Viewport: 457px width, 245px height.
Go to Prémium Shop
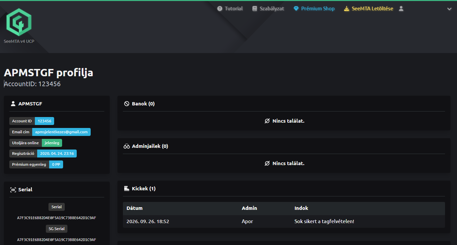[314, 9]
